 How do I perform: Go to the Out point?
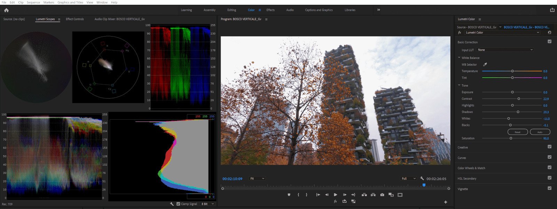[x=353, y=195]
